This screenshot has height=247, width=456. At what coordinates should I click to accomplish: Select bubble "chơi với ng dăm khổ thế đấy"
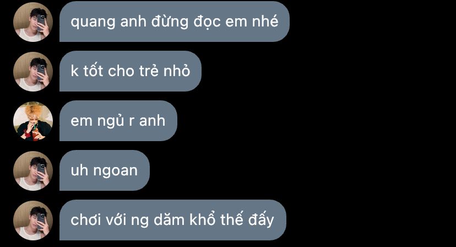[x=173, y=220]
